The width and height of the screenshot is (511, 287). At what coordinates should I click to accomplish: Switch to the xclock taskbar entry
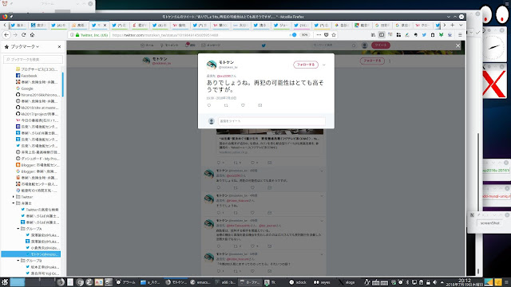(x=298, y=282)
